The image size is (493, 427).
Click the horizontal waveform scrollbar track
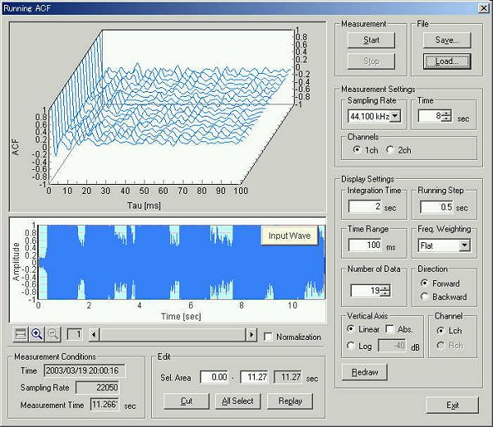(x=173, y=334)
